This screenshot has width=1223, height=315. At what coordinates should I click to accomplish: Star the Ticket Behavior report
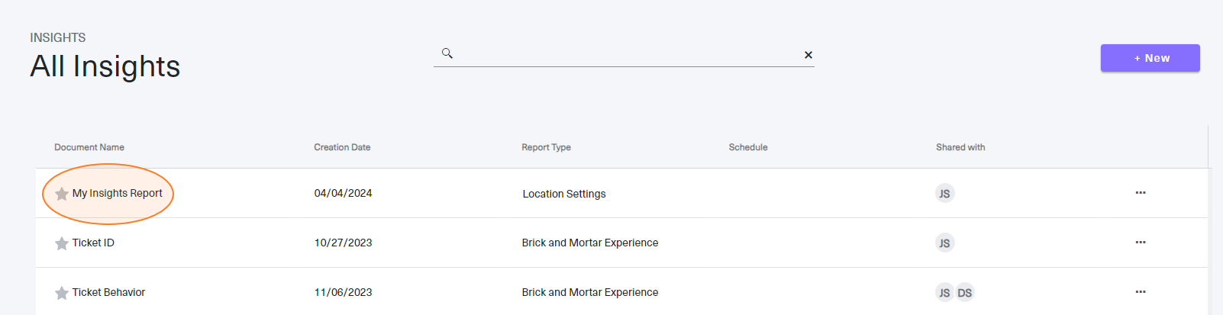[62, 293]
